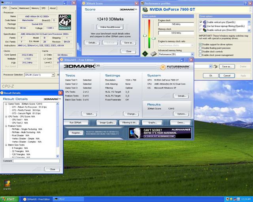The height and width of the screenshot is (202, 253).
Task: Switch to the About tab in CPU-Z
Action: [x=53, y=8]
